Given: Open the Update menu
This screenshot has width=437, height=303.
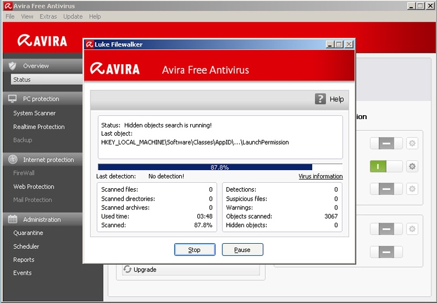Looking at the screenshot, I should [73, 17].
